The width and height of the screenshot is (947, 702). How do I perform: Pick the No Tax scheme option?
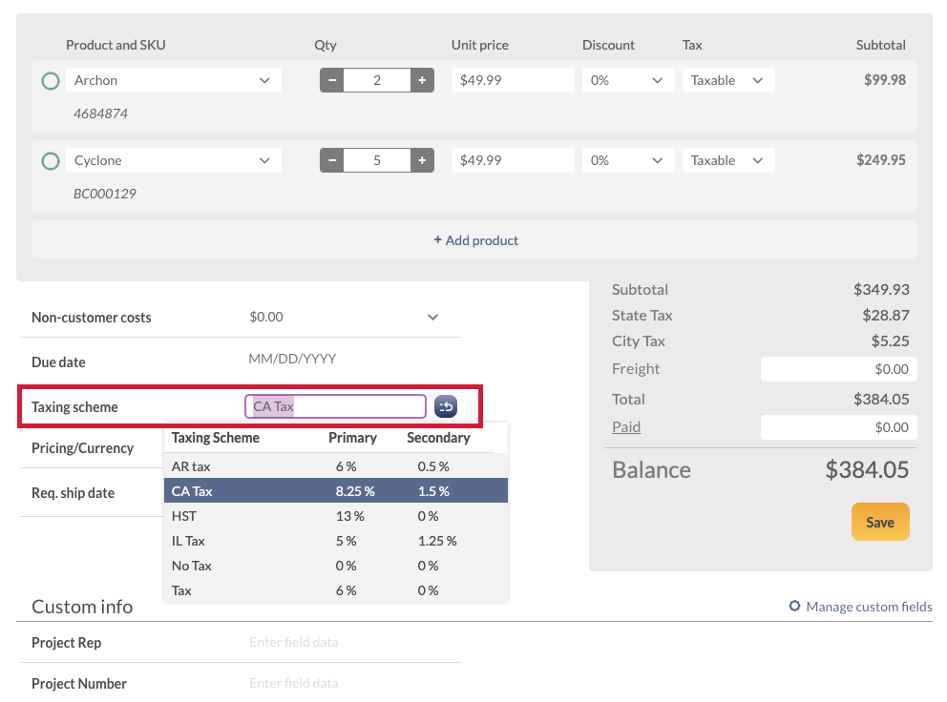coord(336,566)
